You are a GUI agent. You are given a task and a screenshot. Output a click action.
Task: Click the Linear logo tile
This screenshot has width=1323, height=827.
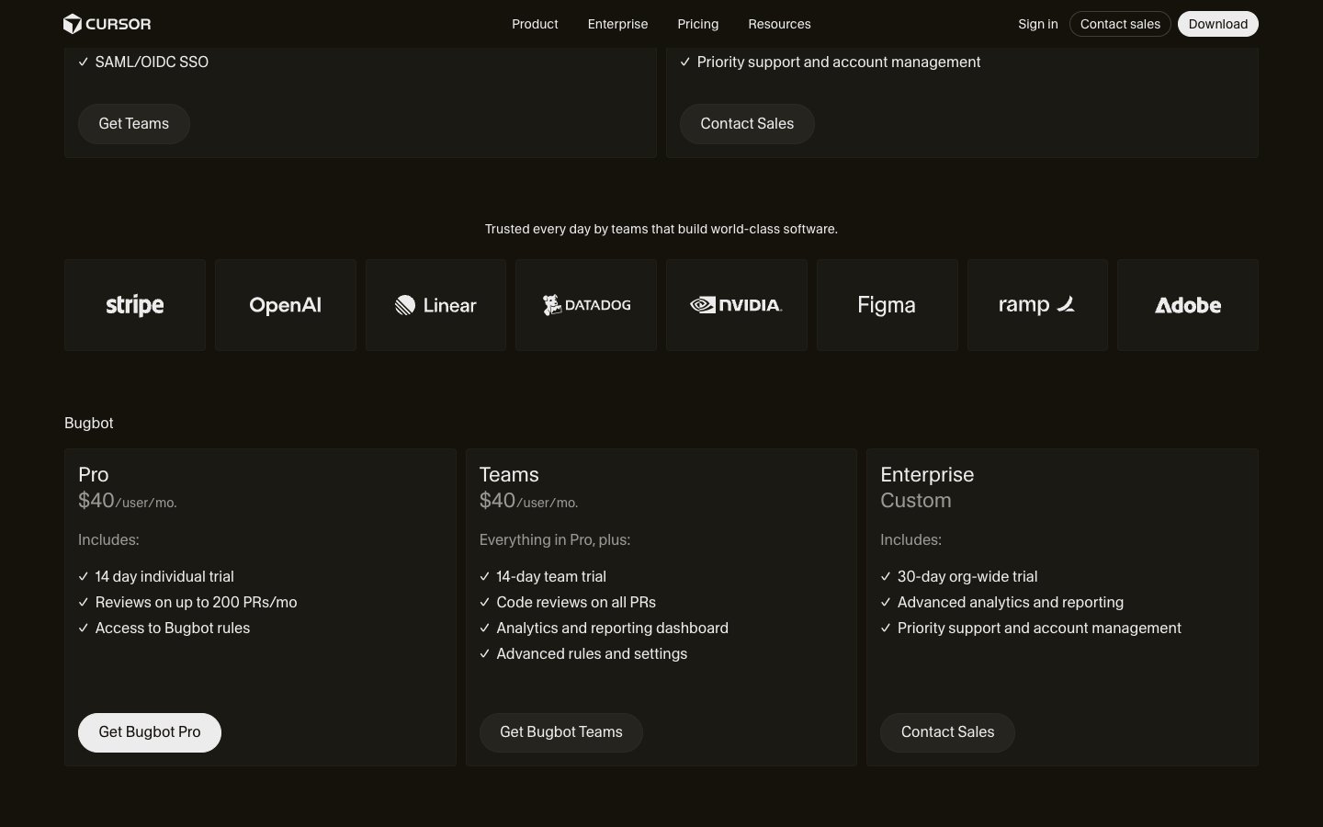click(435, 305)
